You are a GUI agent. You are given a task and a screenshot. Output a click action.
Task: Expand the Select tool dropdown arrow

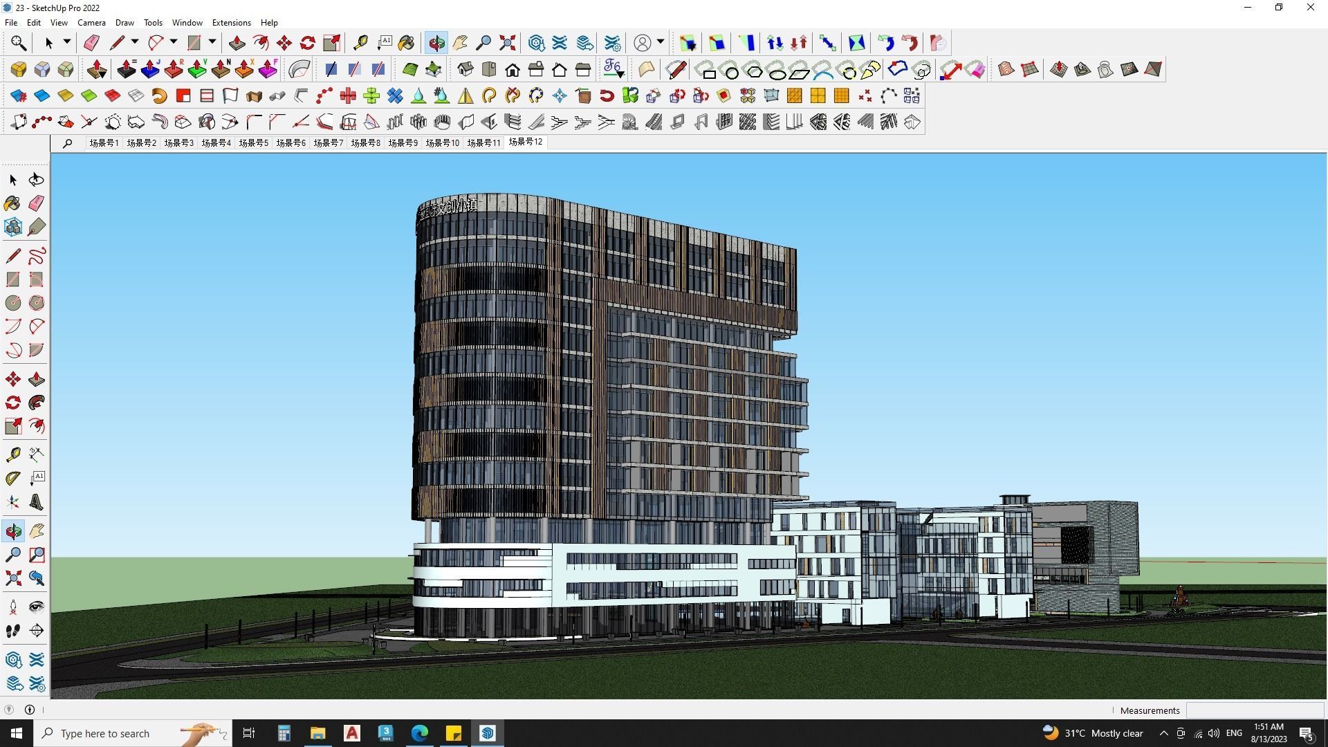tap(67, 42)
